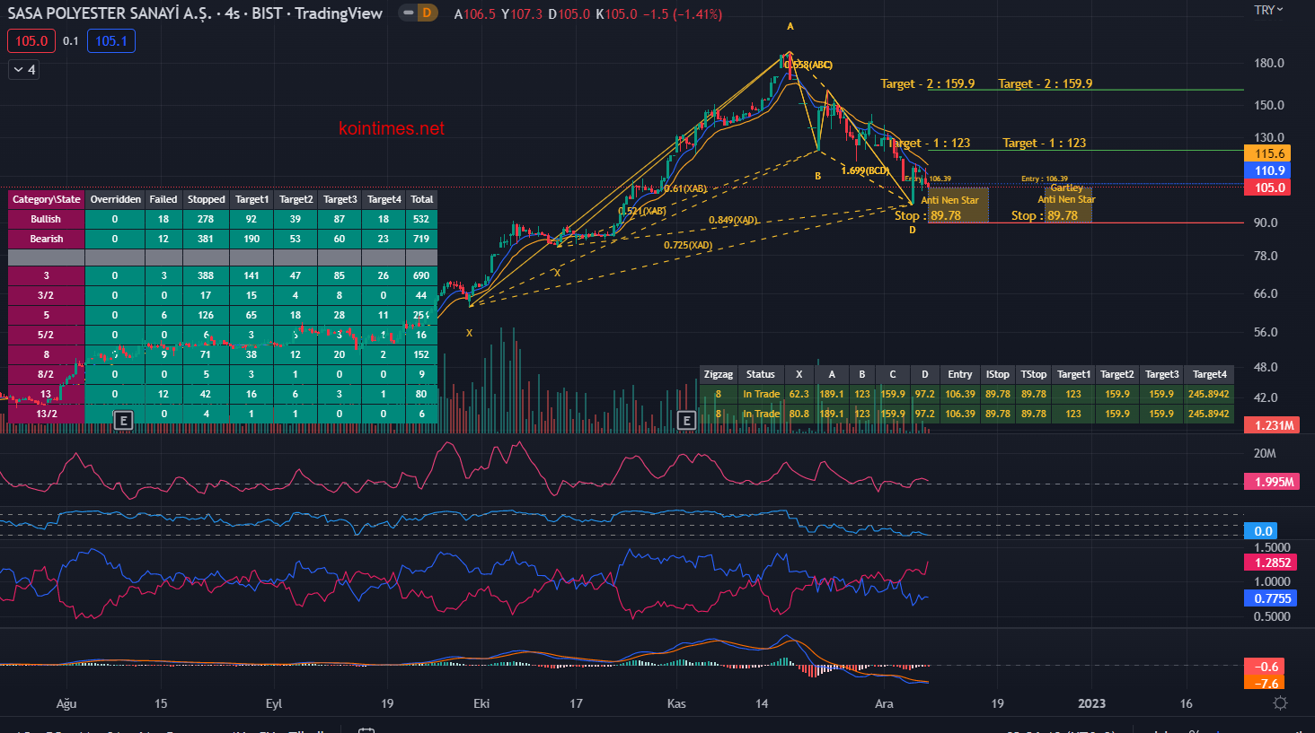
Task: Click the Bearish row label
Action: click(47, 239)
